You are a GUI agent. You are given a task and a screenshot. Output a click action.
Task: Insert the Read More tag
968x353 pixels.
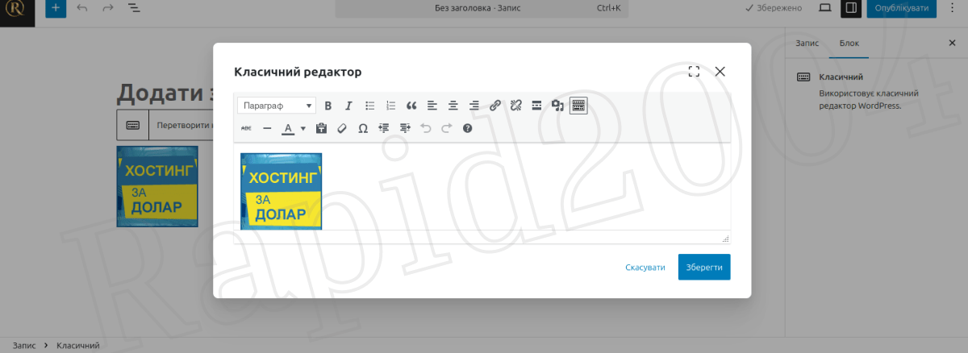[x=536, y=106]
